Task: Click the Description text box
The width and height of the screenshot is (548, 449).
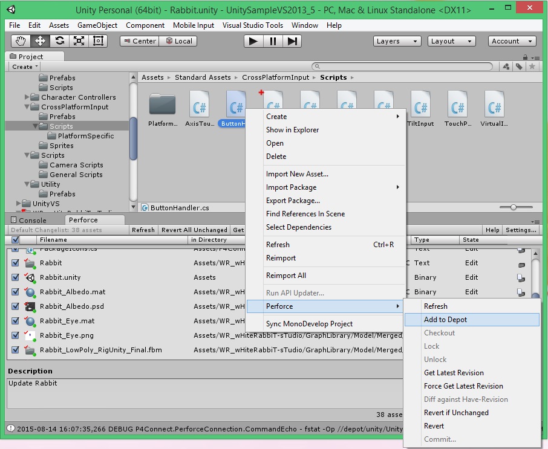Action: click(205, 393)
